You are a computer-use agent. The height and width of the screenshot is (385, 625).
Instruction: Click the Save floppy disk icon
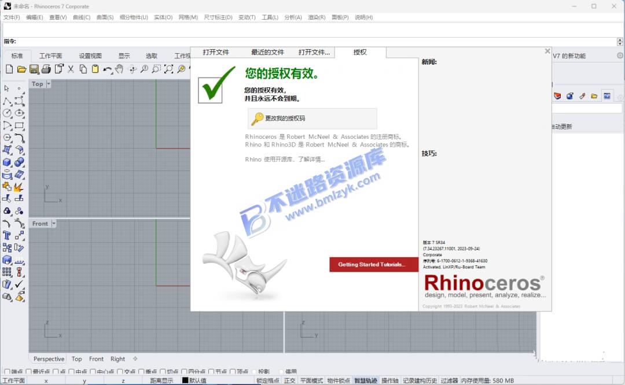(x=34, y=69)
